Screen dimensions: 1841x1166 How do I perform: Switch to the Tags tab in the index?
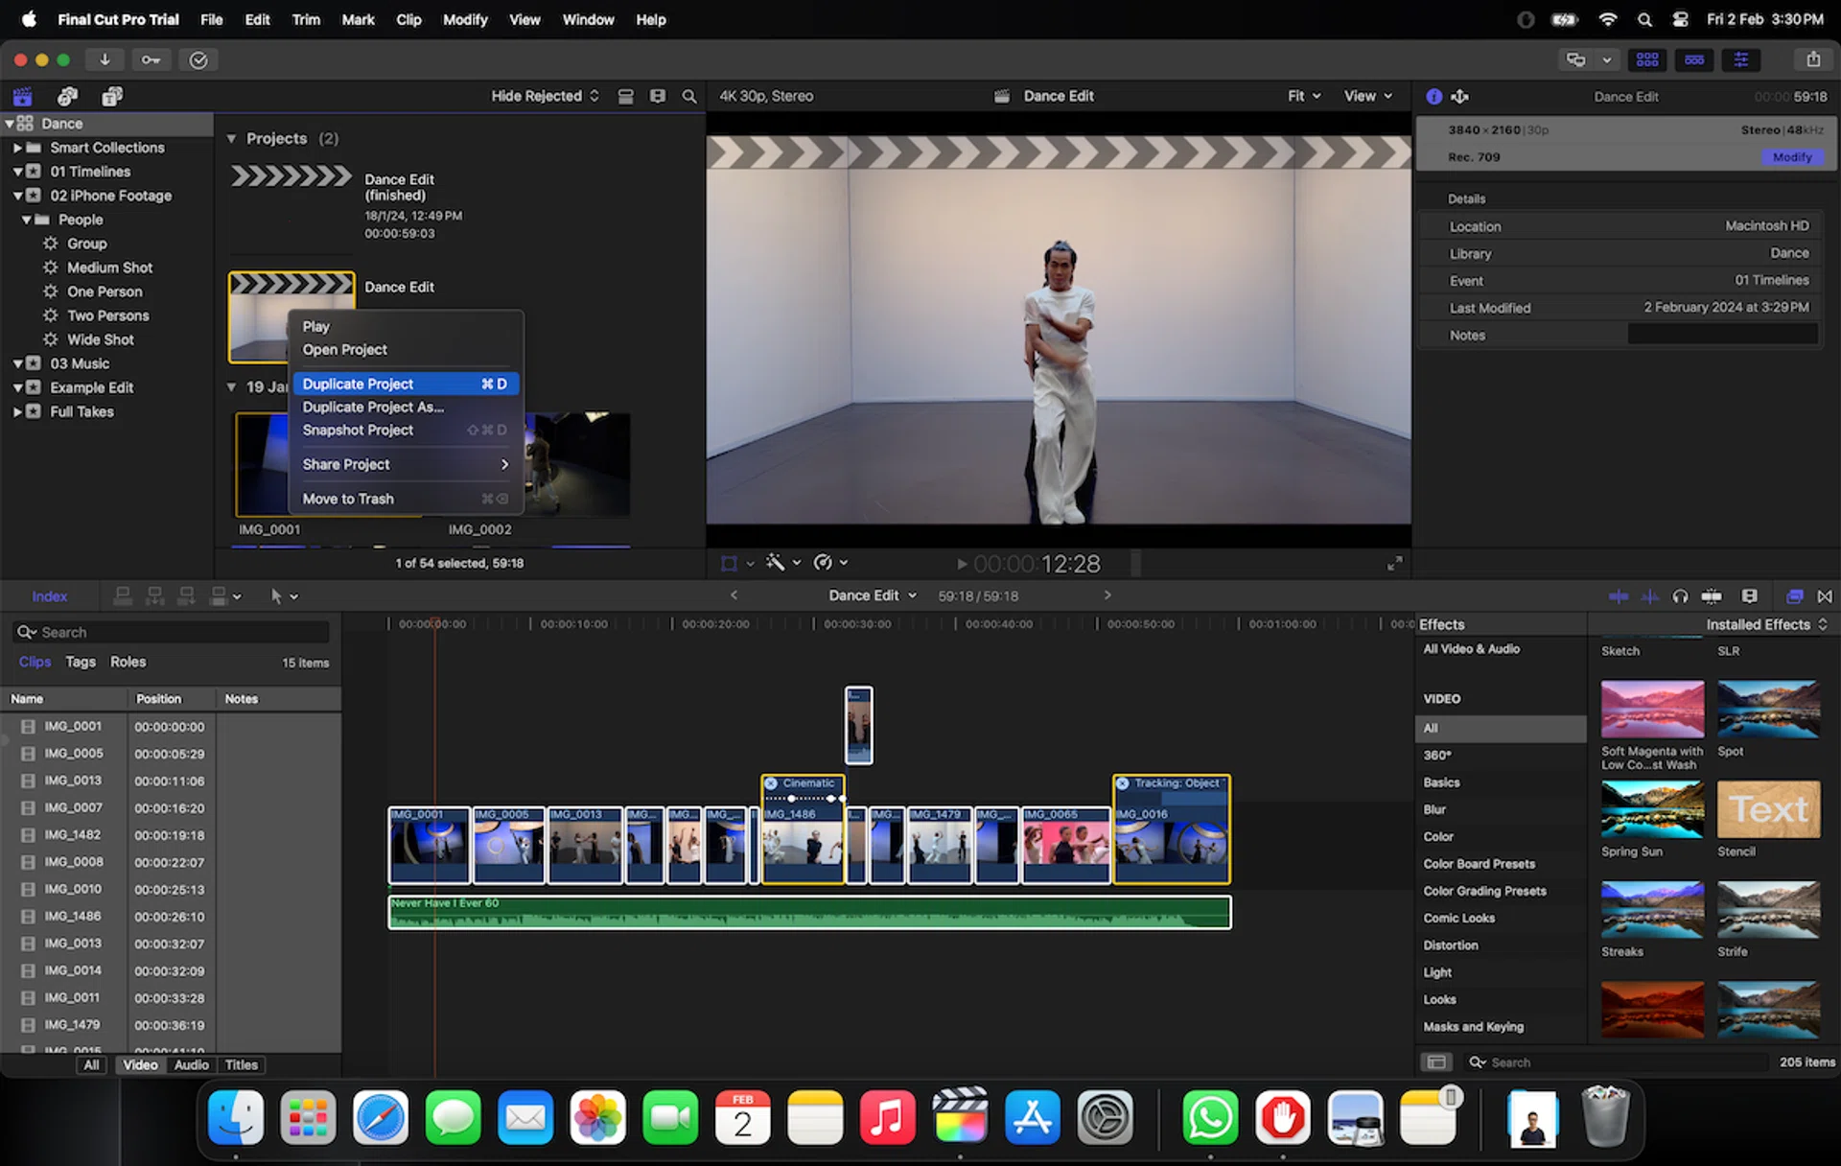click(x=81, y=662)
